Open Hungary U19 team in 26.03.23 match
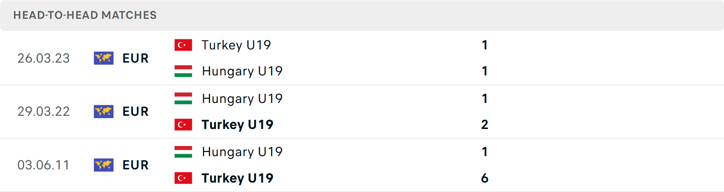The width and height of the screenshot is (724, 192). tap(242, 71)
